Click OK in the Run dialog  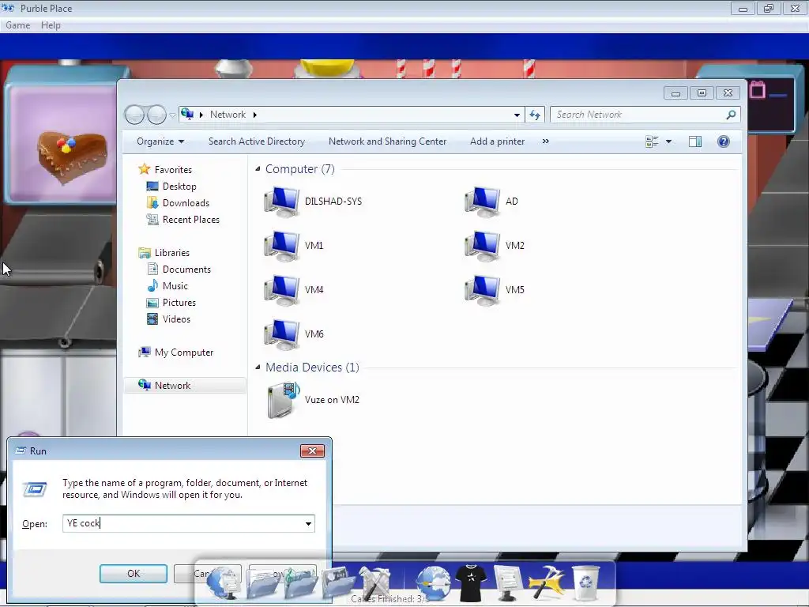134,574
